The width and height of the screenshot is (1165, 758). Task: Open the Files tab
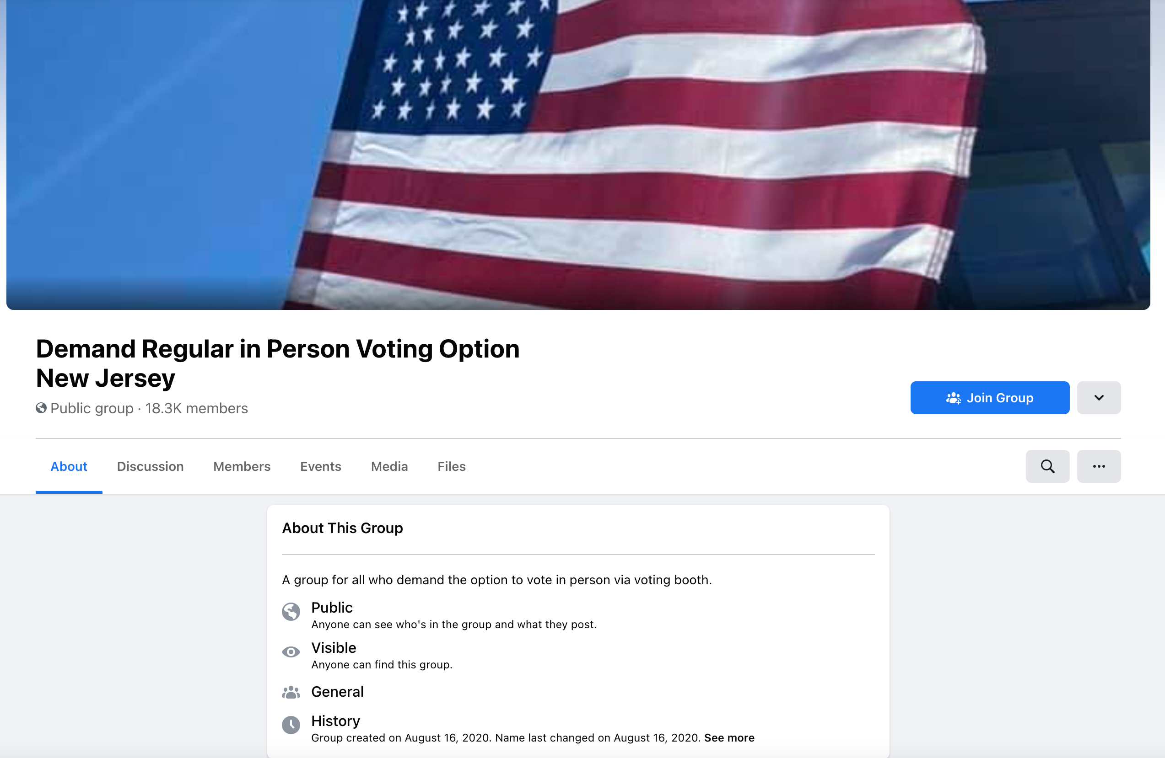click(x=451, y=466)
